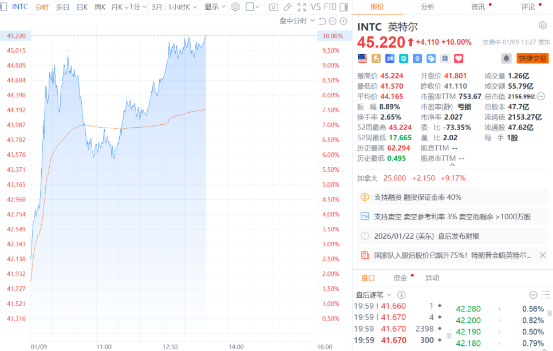Click the 支持融资 margin info row

(452, 197)
